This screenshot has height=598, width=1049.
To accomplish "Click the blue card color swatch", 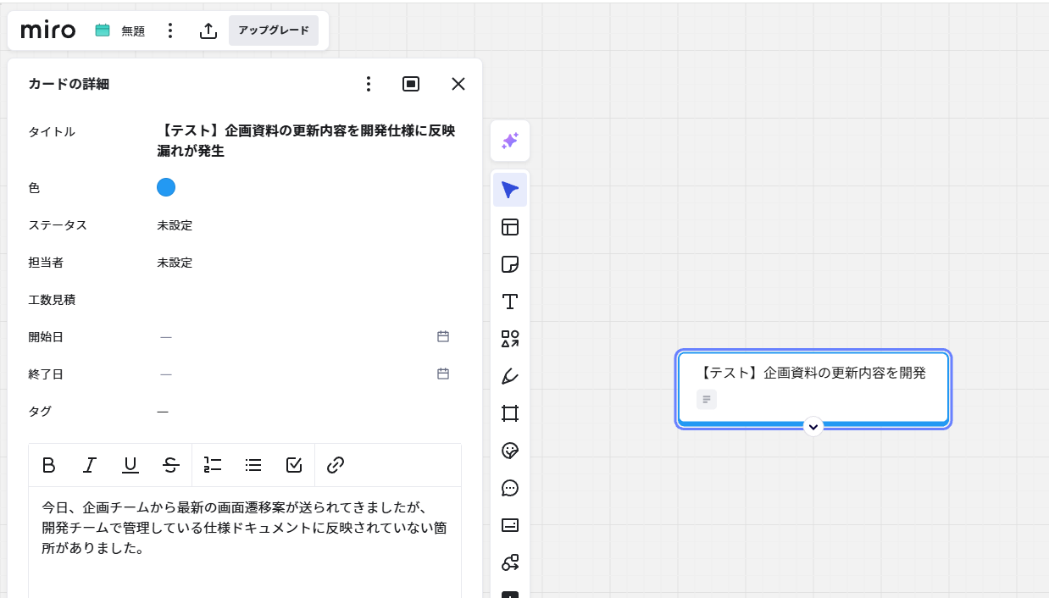I will pos(166,187).
